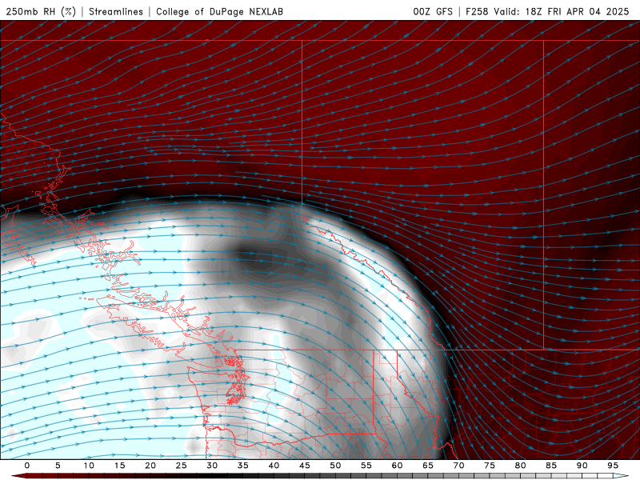Click the '0' value on color scale

27,466
